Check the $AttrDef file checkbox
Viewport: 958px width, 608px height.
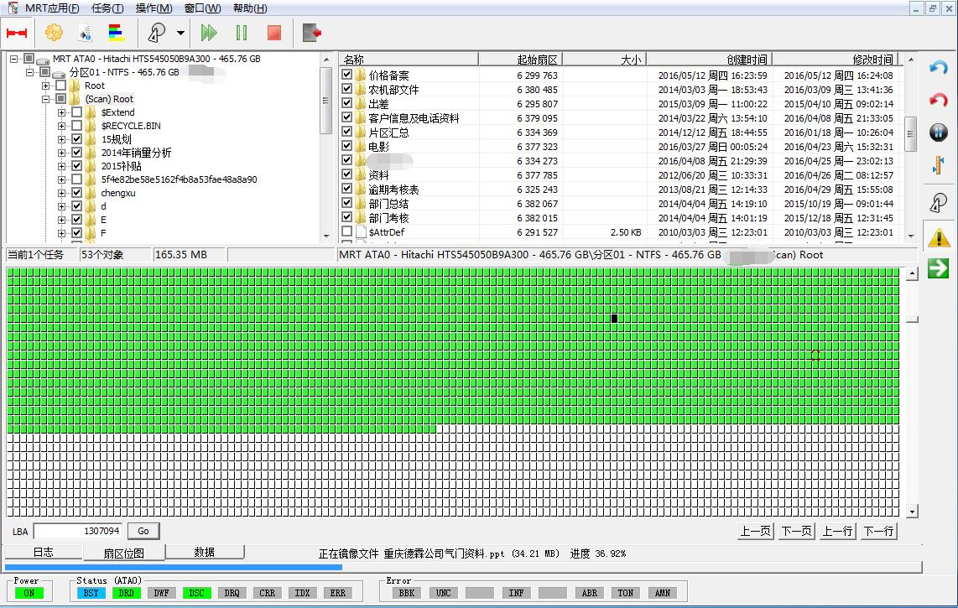(347, 231)
